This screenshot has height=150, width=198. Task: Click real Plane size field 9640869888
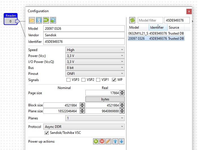(103, 111)
